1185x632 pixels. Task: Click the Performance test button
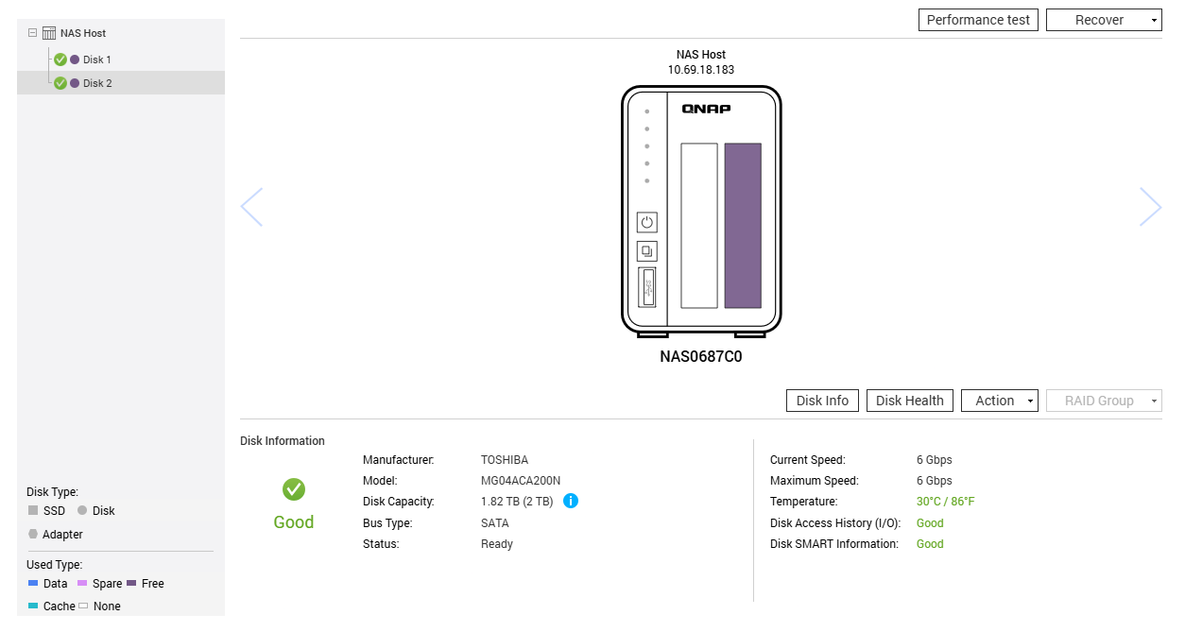click(978, 20)
